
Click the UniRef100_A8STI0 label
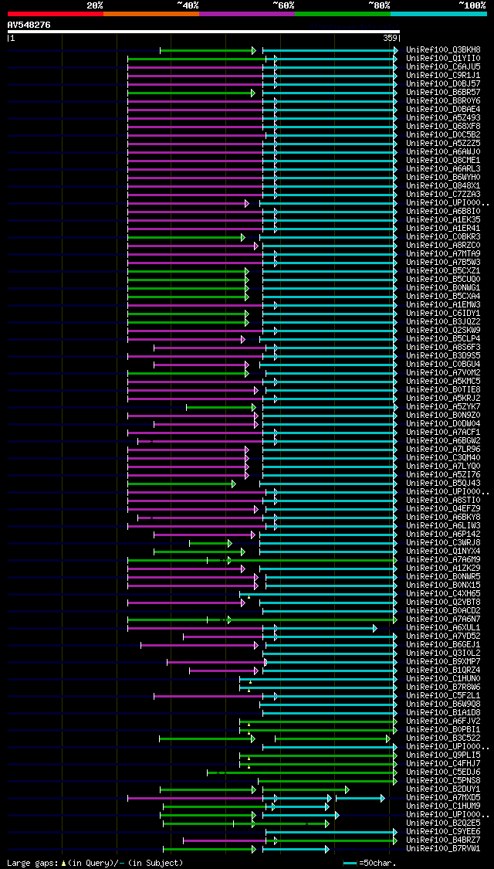443,501
